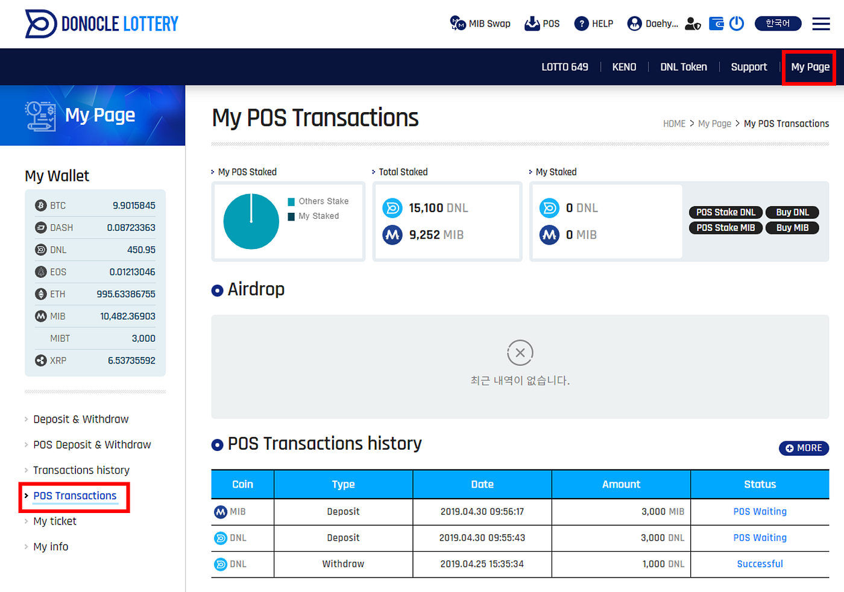Click POS Waiting status for 3,000 DNL

(x=760, y=538)
